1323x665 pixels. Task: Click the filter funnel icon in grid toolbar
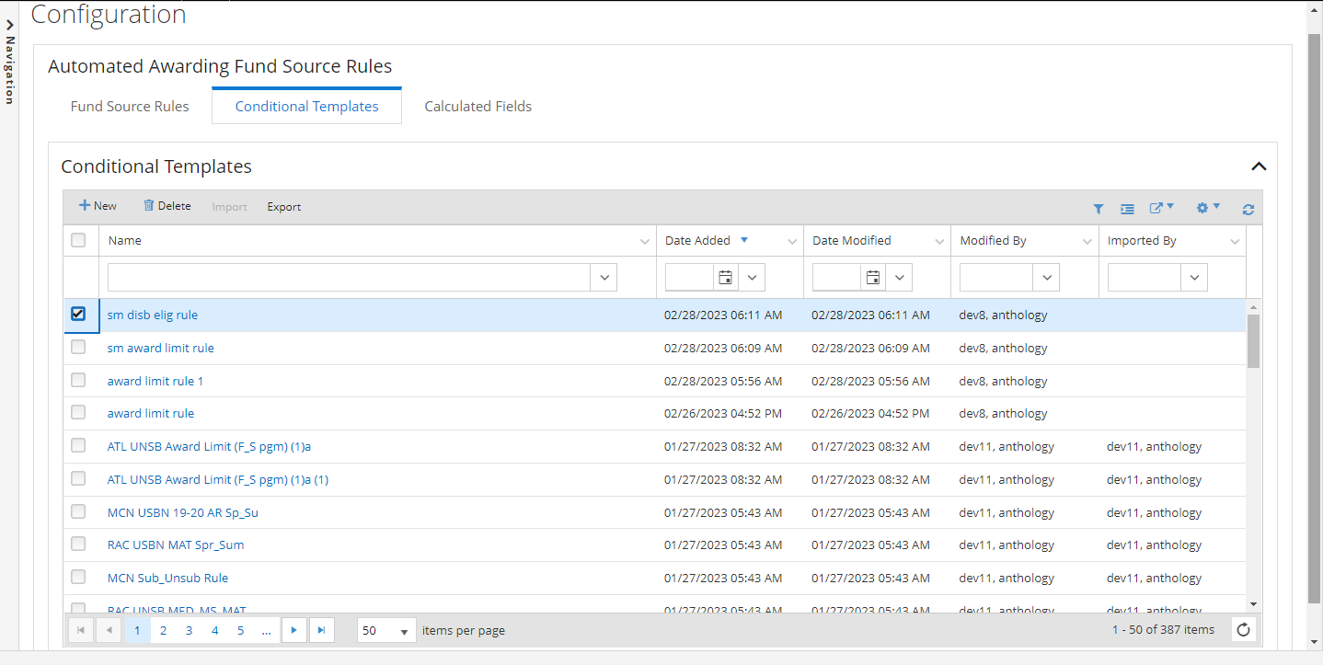(x=1098, y=209)
